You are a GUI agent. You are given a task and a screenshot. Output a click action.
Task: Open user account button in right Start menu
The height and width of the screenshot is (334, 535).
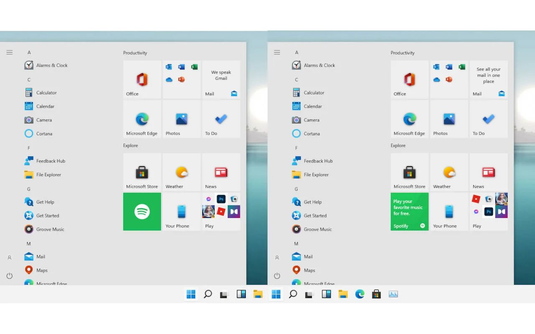pyautogui.click(x=277, y=258)
